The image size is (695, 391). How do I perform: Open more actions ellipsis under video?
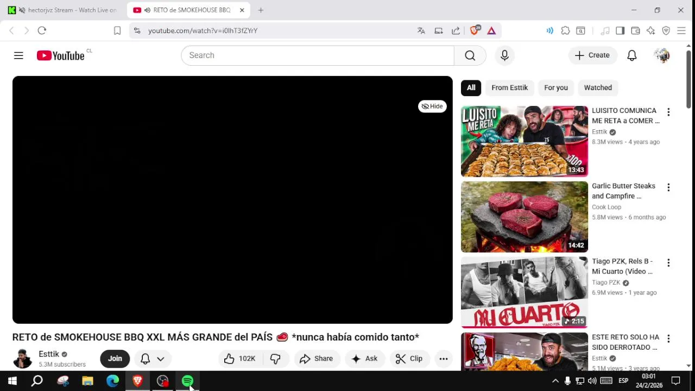[444, 358]
